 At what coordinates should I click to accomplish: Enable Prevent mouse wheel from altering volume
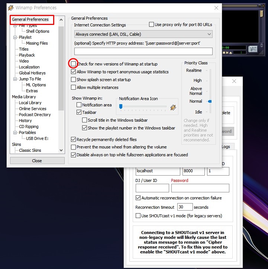pos(73,147)
